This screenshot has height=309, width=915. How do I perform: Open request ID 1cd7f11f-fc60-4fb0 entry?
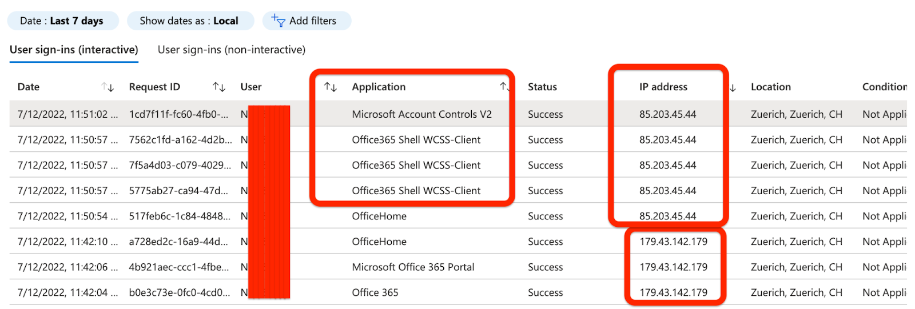click(x=178, y=114)
